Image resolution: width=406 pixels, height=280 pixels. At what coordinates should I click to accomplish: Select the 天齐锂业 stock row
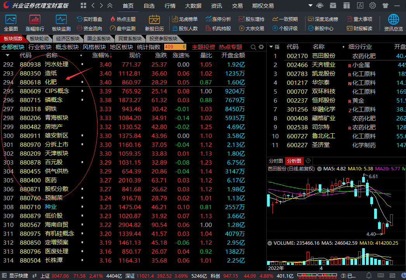click(x=337, y=65)
